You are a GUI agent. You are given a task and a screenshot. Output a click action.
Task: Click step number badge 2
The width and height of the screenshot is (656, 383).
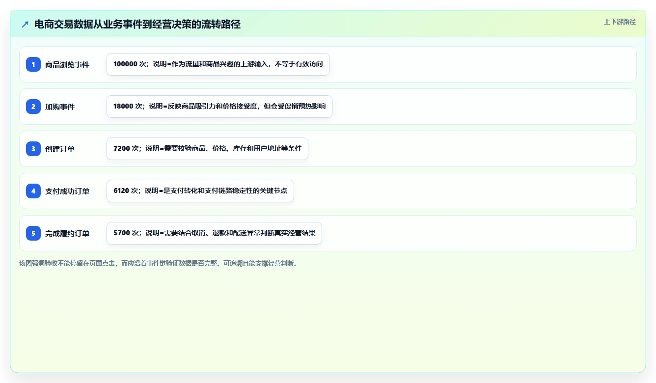pos(33,107)
